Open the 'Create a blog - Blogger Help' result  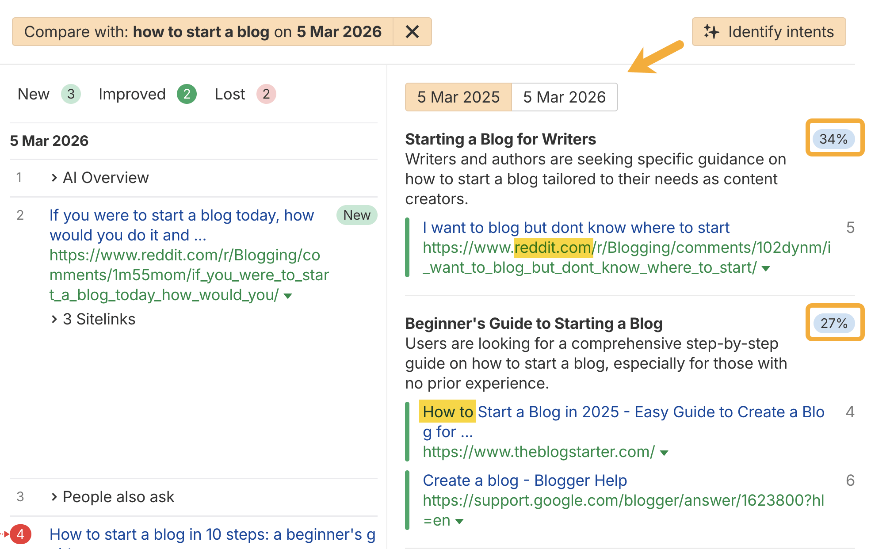click(x=524, y=480)
